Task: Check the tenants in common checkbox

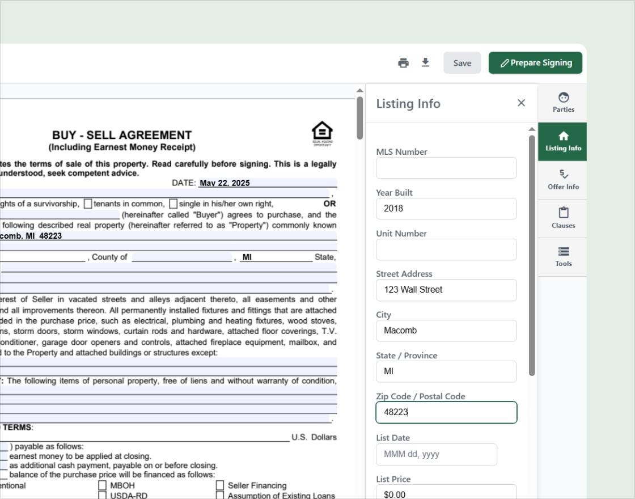Action: click(88, 204)
